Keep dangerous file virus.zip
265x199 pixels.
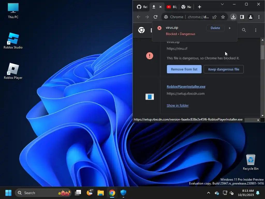pyautogui.click(x=224, y=69)
